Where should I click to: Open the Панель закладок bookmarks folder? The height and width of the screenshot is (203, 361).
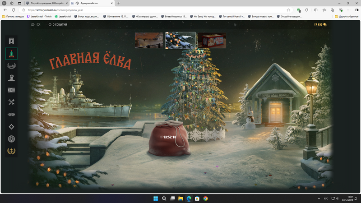click(13, 17)
